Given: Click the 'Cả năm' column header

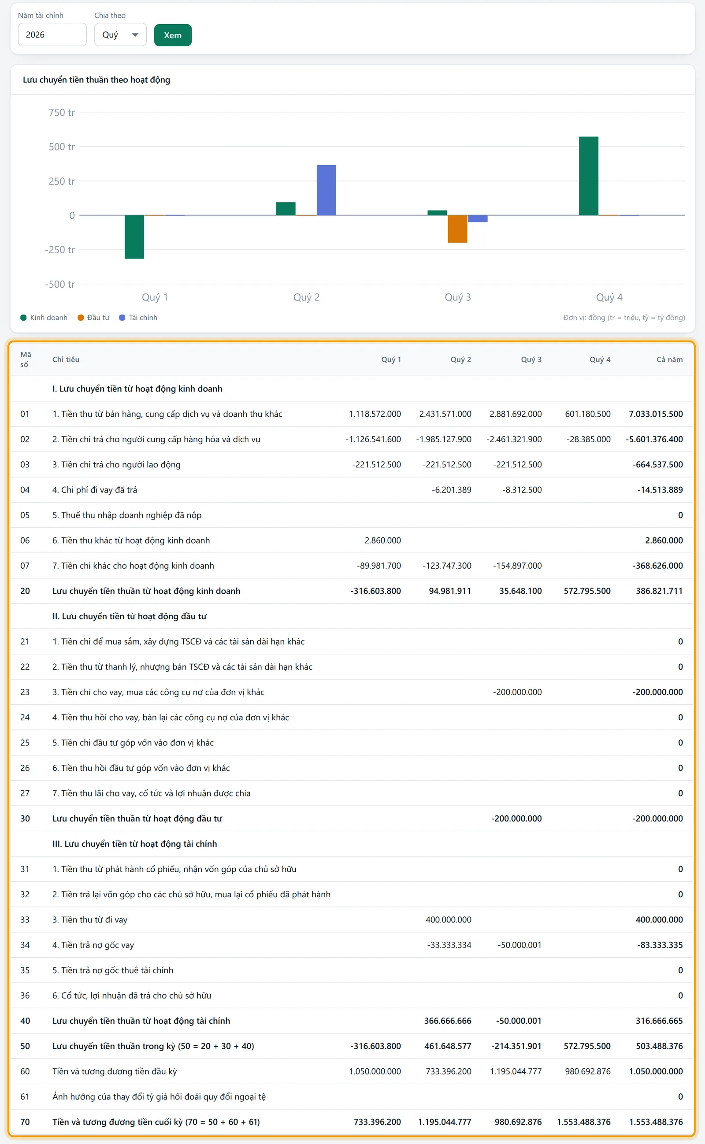Looking at the screenshot, I should (670, 359).
